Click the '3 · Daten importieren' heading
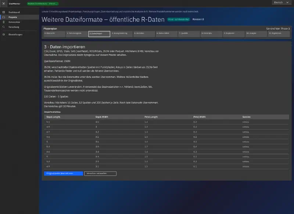The image size is (294, 214). [65, 47]
